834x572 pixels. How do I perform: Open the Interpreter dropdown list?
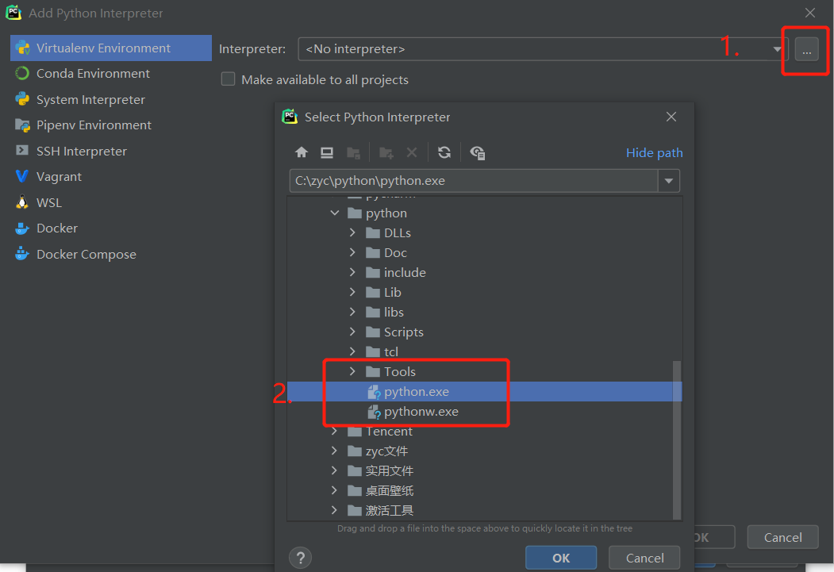pyautogui.click(x=777, y=49)
